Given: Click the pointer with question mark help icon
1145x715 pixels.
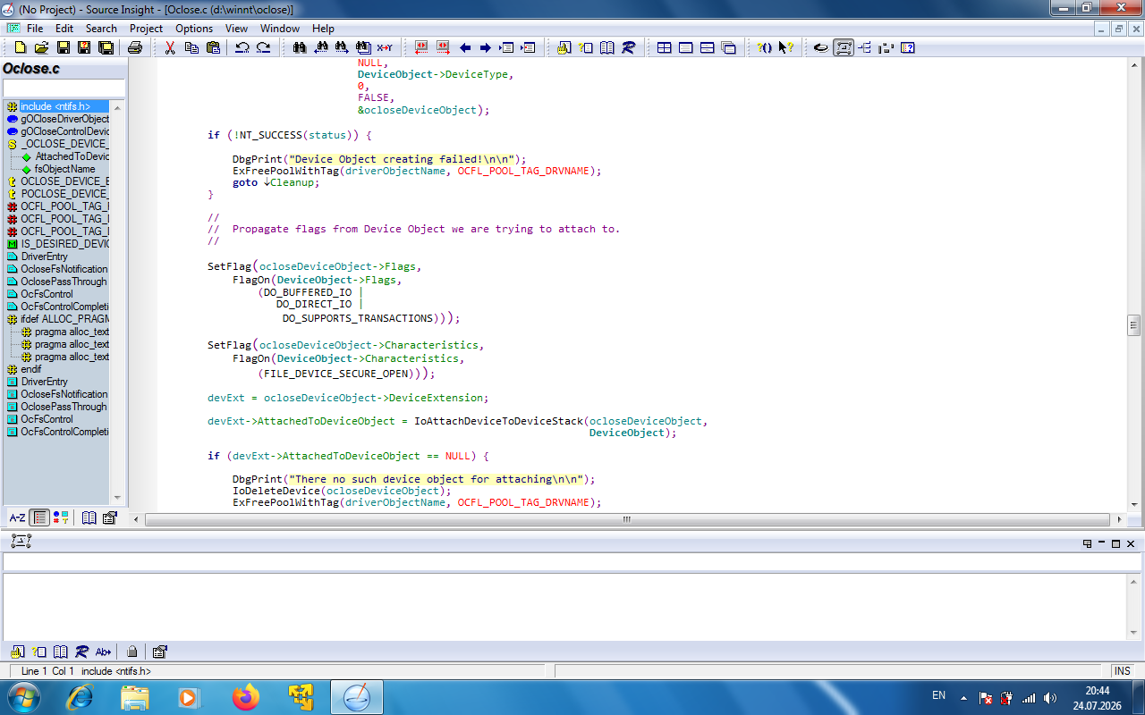Looking at the screenshot, I should point(786,47).
